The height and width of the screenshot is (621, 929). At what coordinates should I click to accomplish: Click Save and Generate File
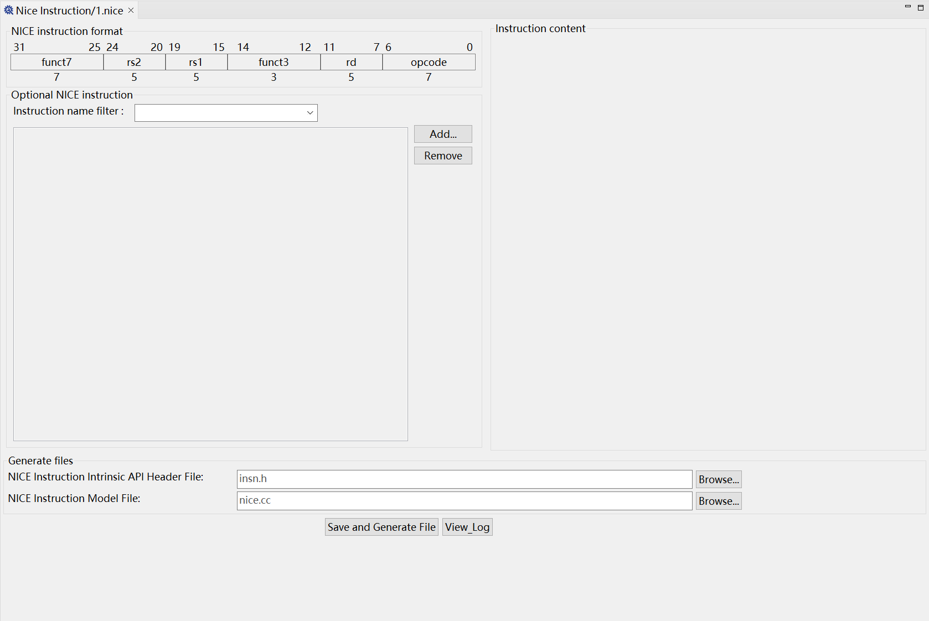381,527
